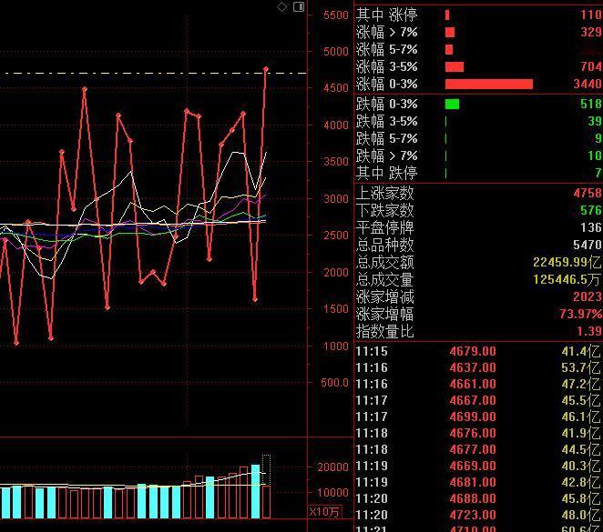Click the 20000 volume axis label
603x532 pixels.
click(332, 467)
